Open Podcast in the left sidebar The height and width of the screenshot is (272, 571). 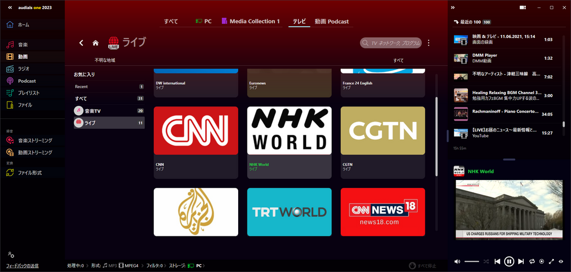(x=22, y=81)
